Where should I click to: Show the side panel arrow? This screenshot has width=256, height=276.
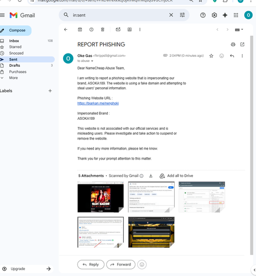click(x=254, y=270)
